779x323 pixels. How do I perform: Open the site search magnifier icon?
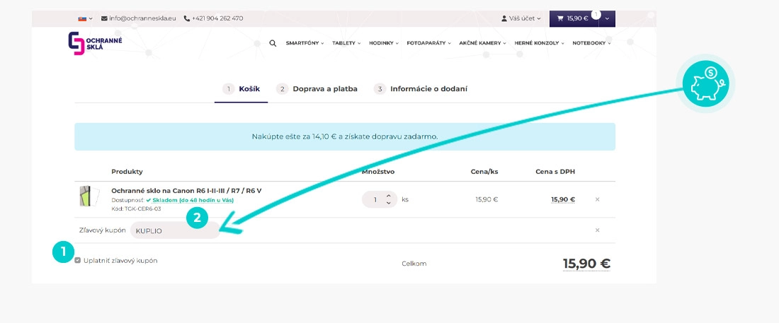[x=273, y=43]
